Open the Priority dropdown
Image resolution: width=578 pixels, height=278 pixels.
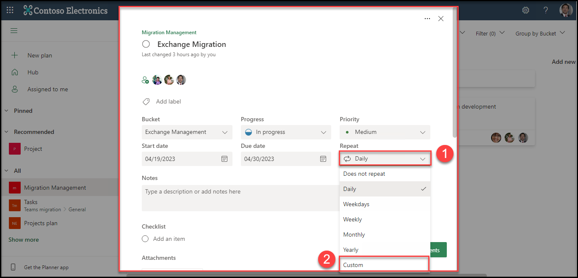[384, 132]
